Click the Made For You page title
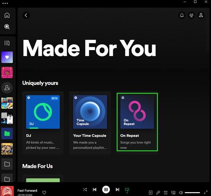Screen dimensions: 211x196 [89, 48]
